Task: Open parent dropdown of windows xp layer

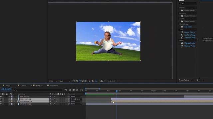Action: (x=76, y=104)
